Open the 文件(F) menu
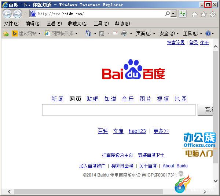220x196 pixels. point(12,23)
